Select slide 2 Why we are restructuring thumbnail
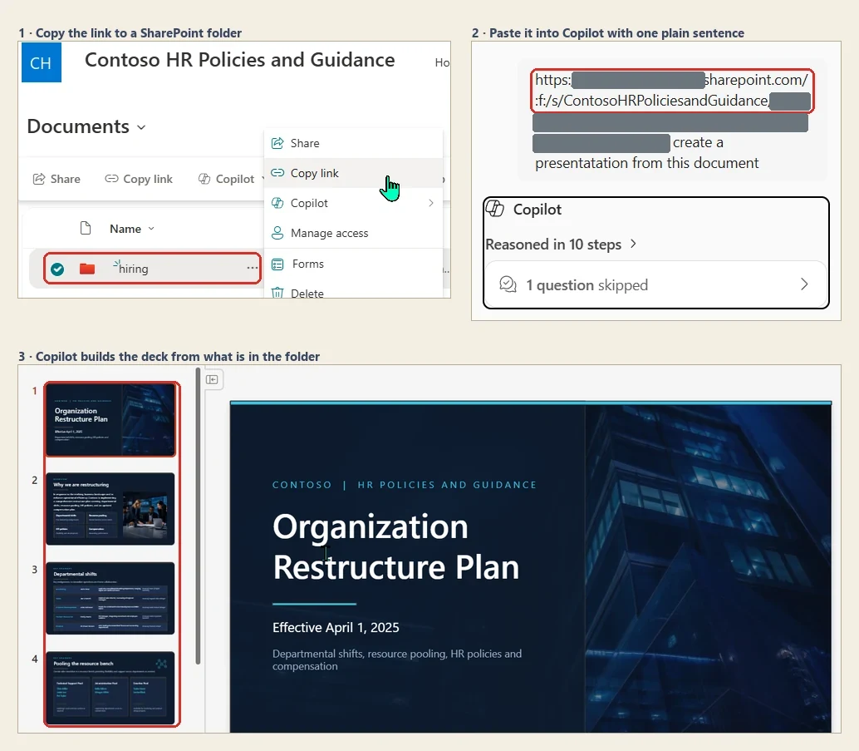 click(x=110, y=508)
